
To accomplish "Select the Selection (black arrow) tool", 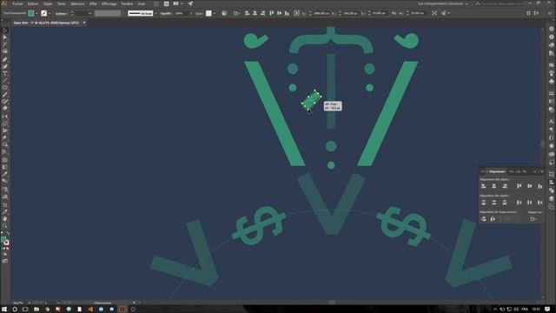I will click(5, 30).
